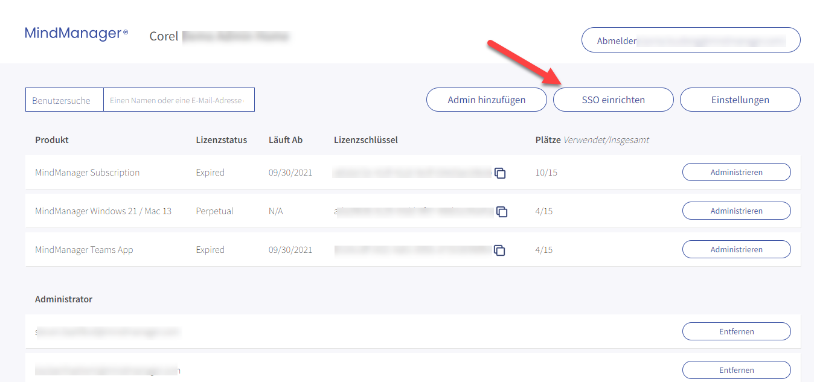This screenshot has width=814, height=382.
Task: Click Expired status of MindManager Teams App
Action: pyautogui.click(x=210, y=250)
